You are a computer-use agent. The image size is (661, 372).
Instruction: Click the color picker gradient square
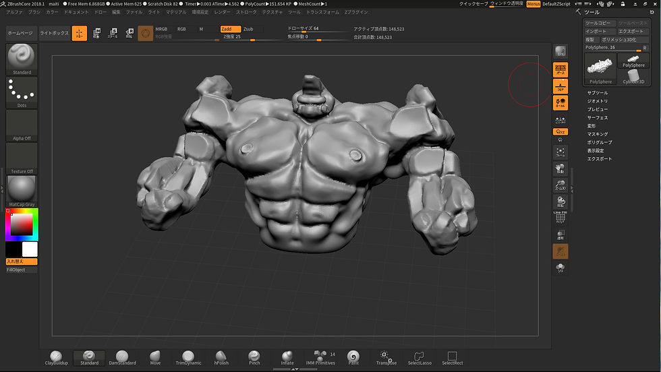tap(22, 224)
